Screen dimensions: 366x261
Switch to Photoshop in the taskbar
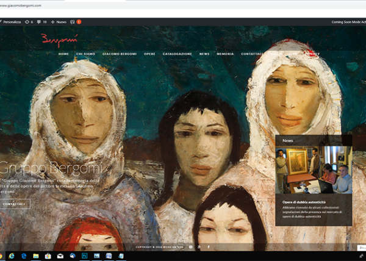pos(85,256)
